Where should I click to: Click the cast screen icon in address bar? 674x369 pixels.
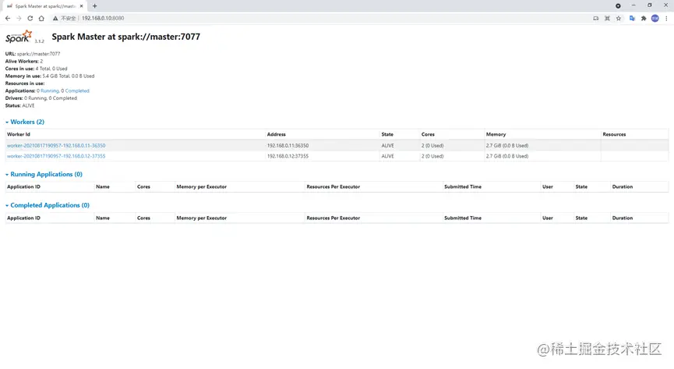(596, 18)
